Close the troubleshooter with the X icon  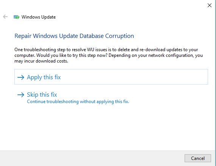210,5
